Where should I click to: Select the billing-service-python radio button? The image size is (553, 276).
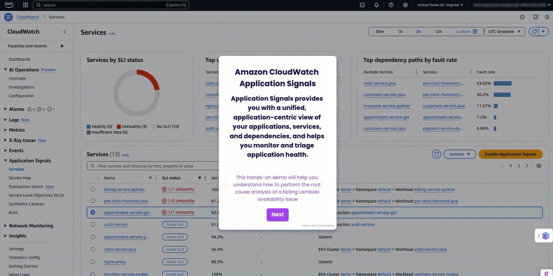(x=93, y=189)
